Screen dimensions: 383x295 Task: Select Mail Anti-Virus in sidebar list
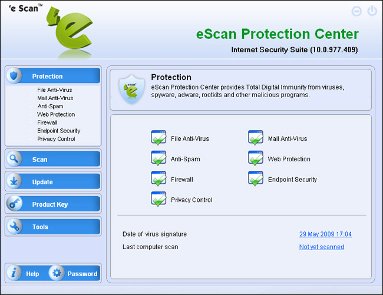pyautogui.click(x=55, y=98)
